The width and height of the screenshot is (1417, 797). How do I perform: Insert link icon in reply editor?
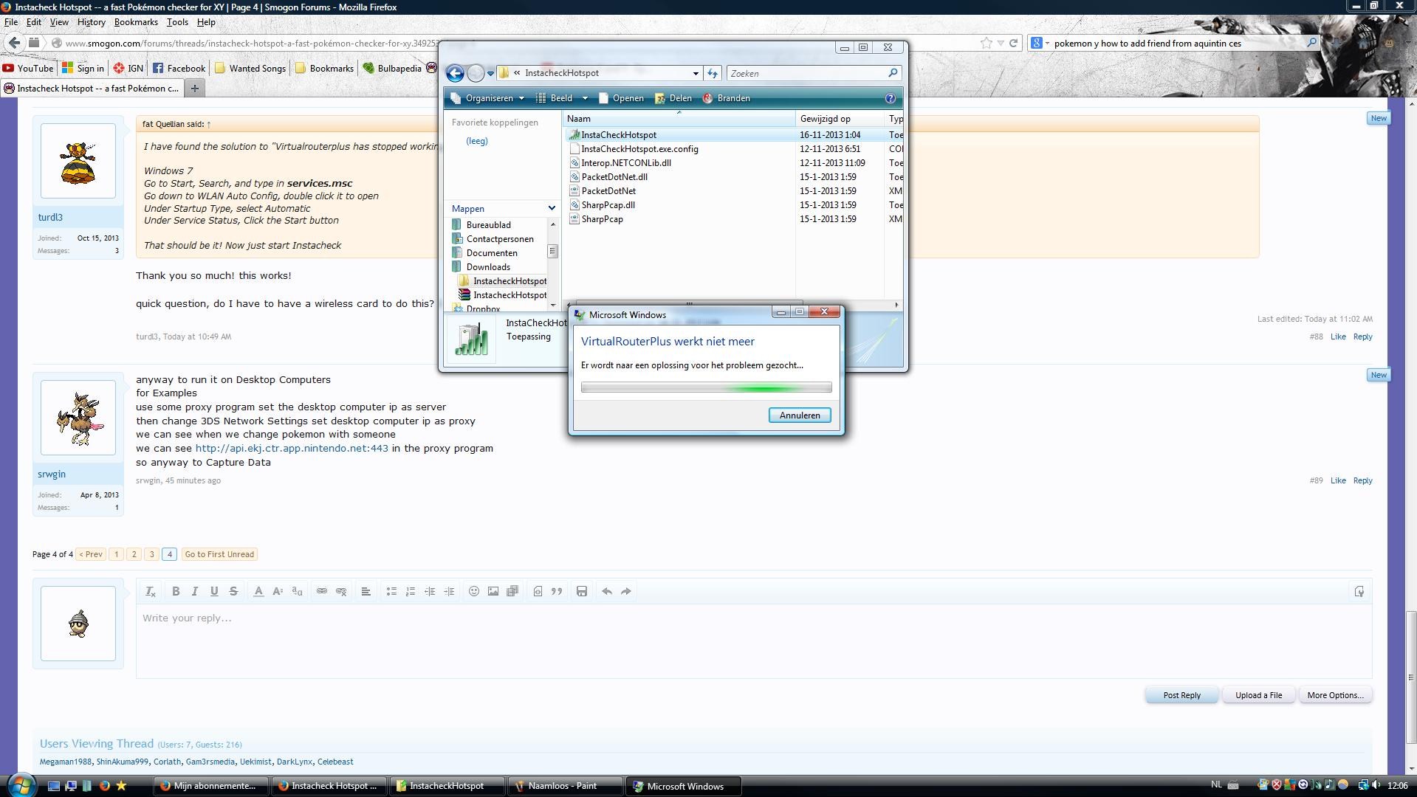(x=322, y=591)
